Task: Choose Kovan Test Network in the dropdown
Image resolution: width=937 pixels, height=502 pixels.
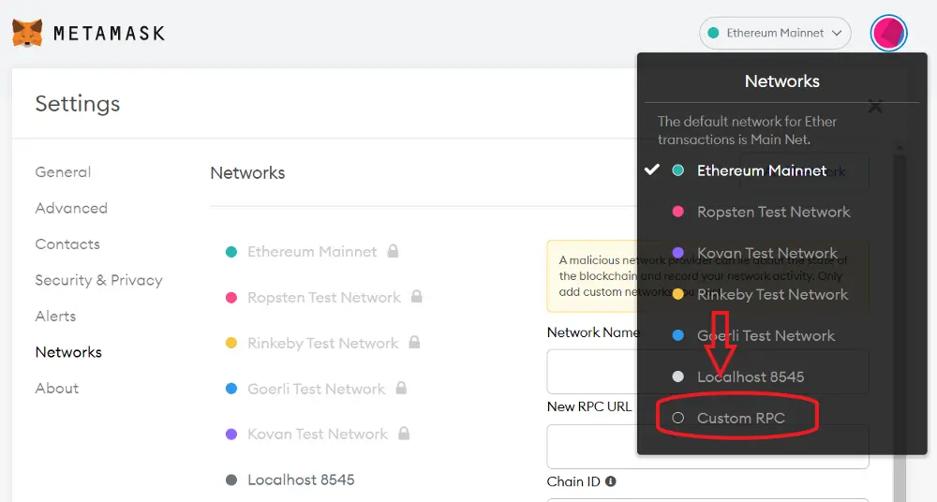Action: click(767, 253)
